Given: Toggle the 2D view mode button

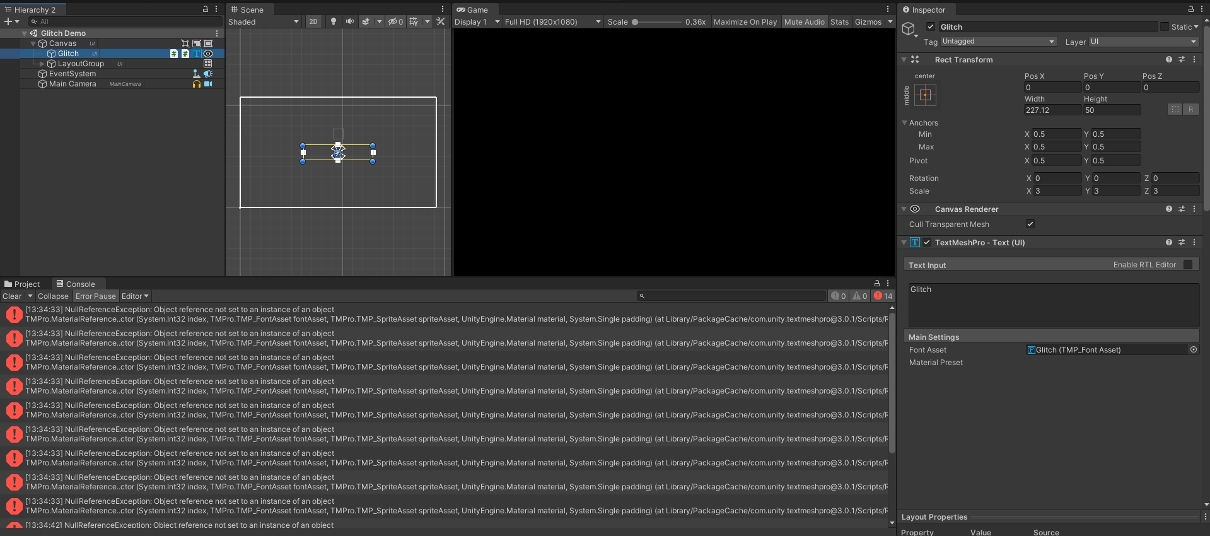Looking at the screenshot, I should 313,21.
